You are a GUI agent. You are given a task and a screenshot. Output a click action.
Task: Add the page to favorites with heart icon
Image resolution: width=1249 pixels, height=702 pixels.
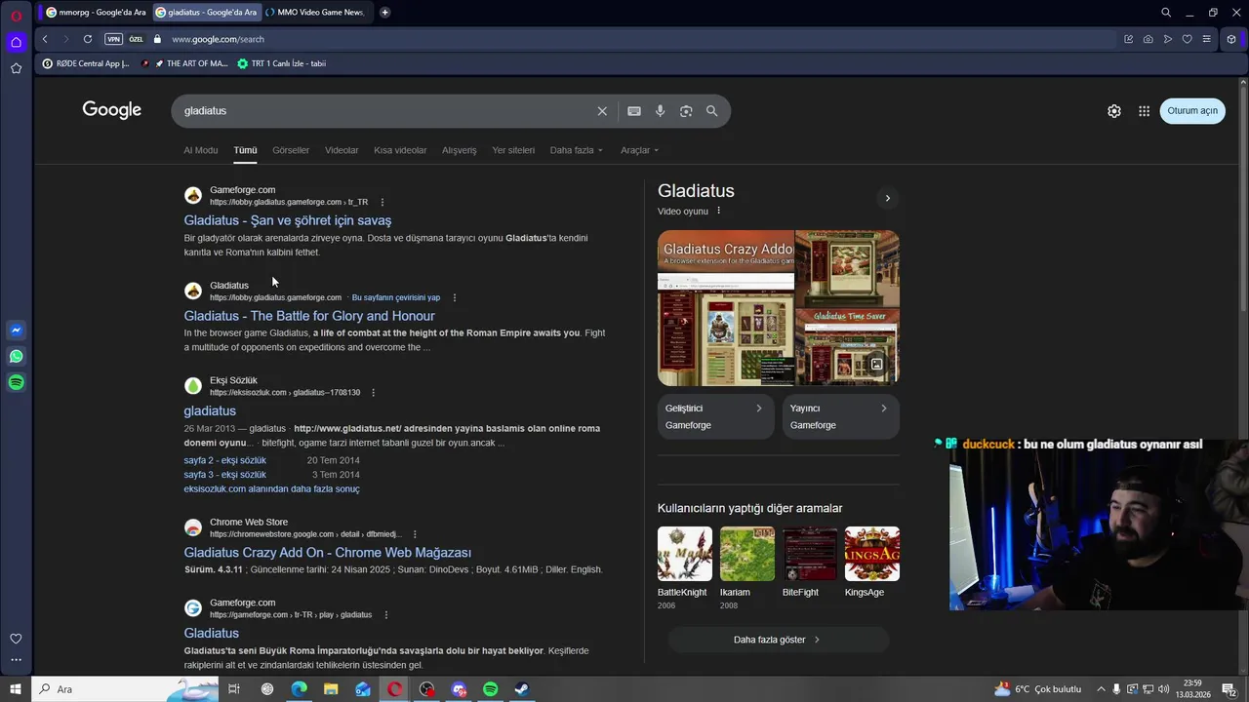point(1187,39)
